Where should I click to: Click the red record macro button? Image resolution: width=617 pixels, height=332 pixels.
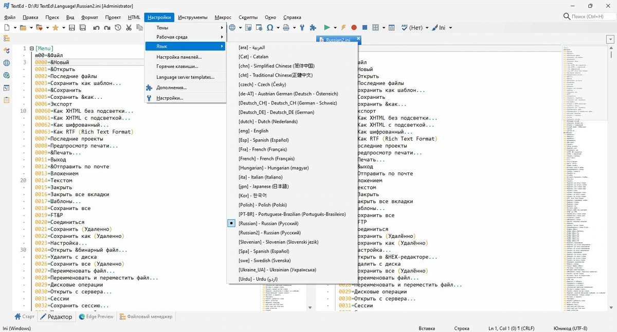[354, 27]
